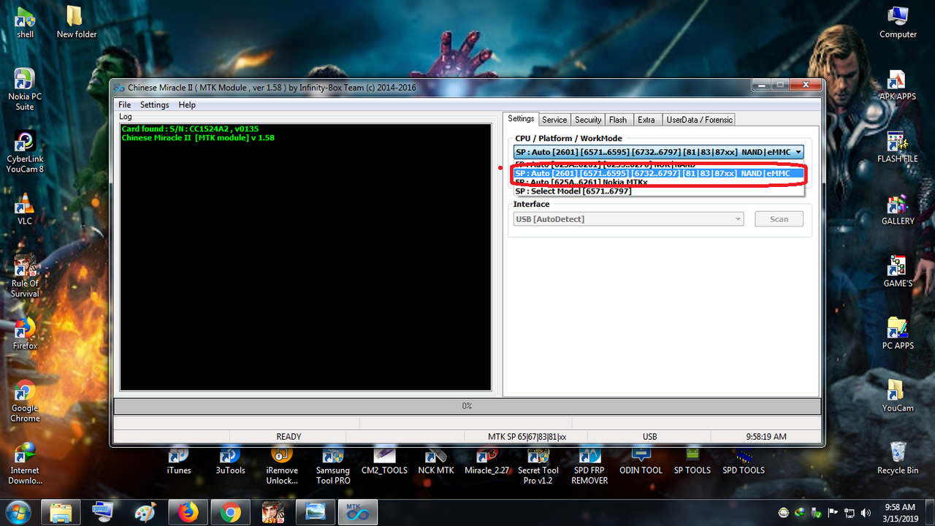Open the ODIN TOOL desktop shortcut
Screen dimensions: 935x526
641,460
